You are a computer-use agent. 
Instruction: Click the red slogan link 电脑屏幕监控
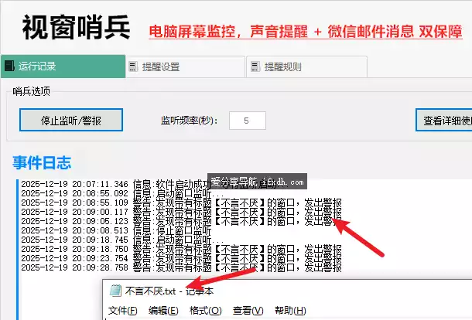(305, 32)
